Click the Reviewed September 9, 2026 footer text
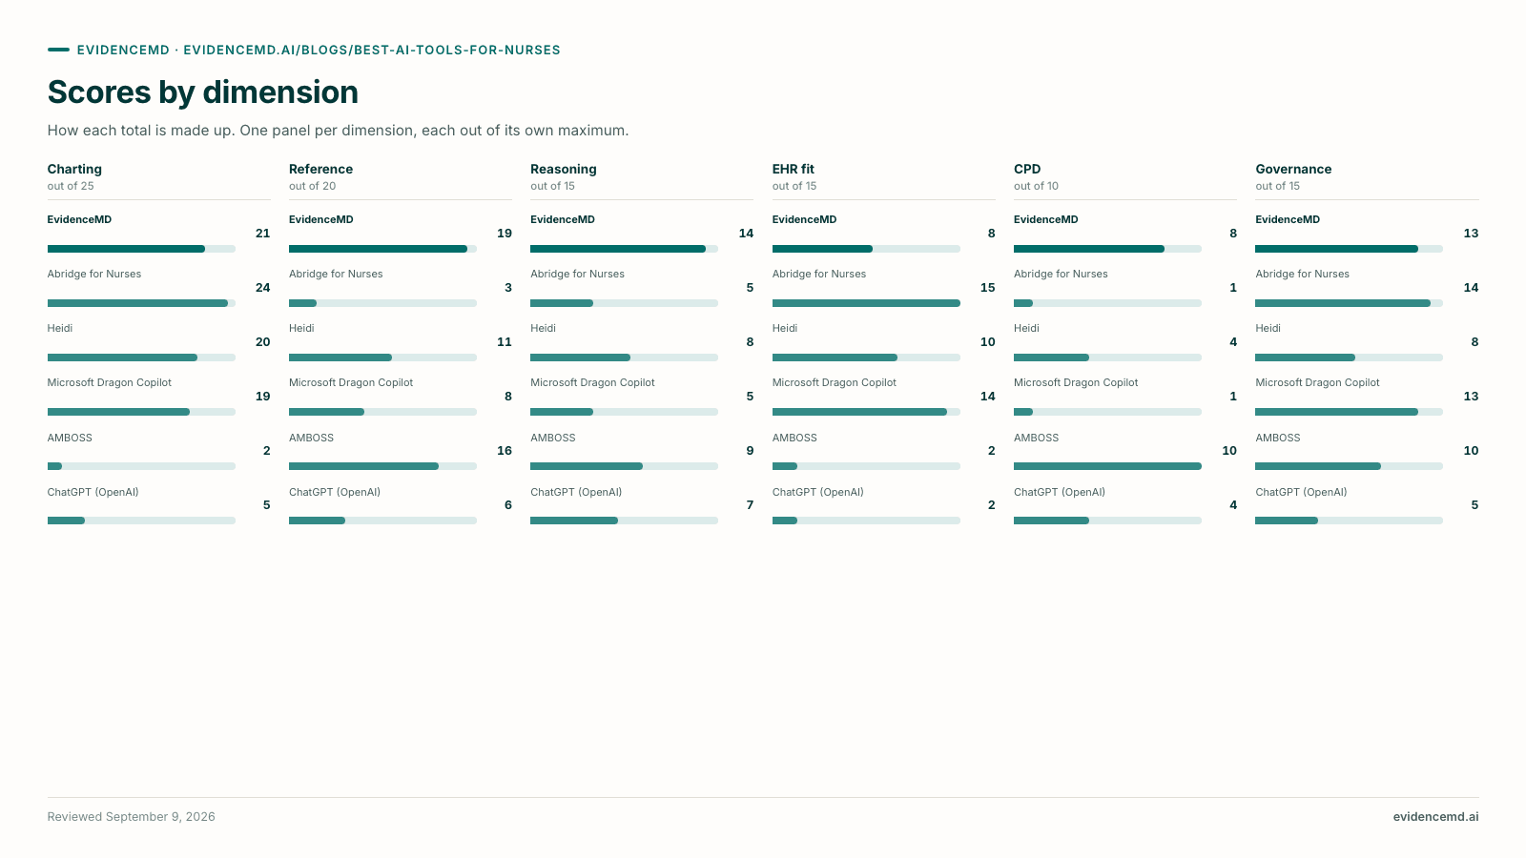This screenshot has height=858, width=1526. coord(132,817)
